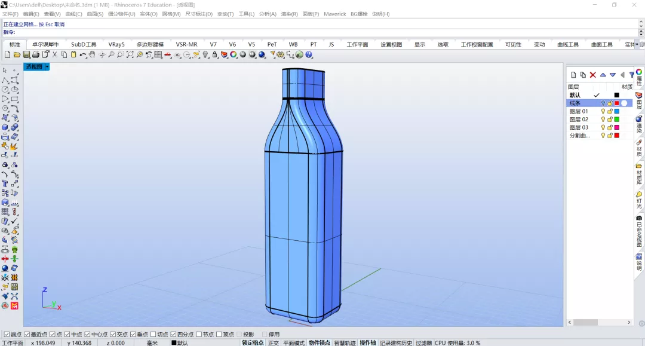645x346 pixels.
Task: Move layer up with the up triangle
Action: (603, 75)
